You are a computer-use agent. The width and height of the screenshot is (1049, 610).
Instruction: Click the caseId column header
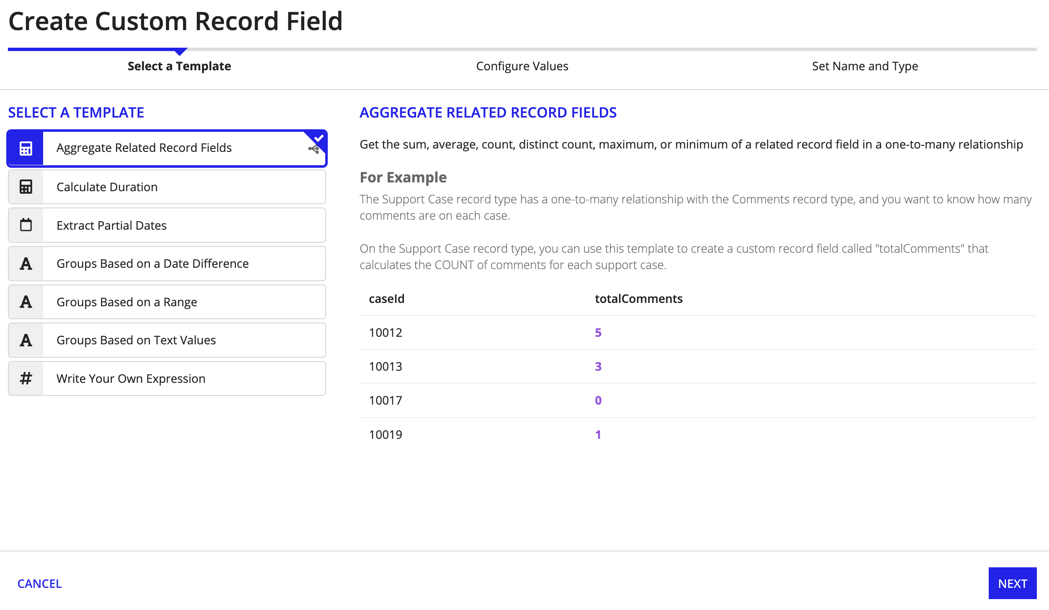386,299
